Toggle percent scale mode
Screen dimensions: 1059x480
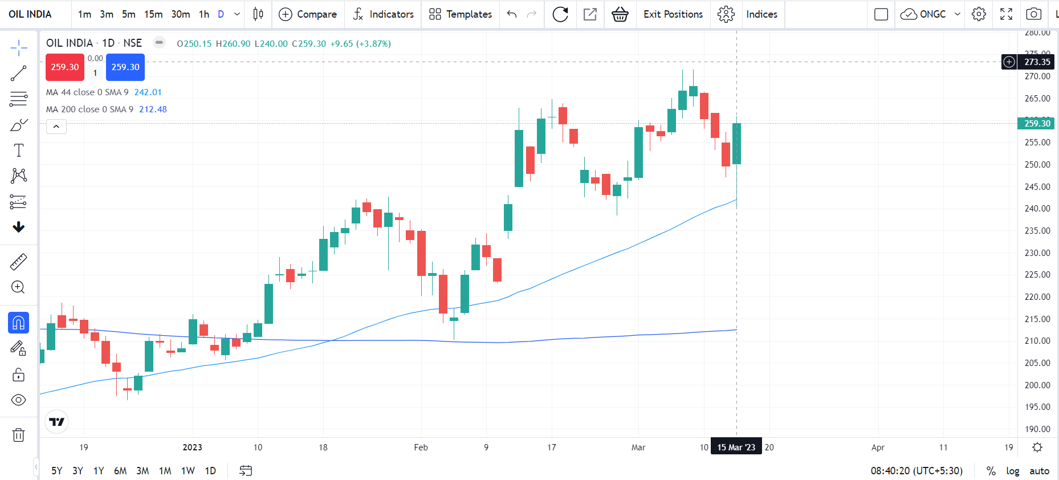991,471
